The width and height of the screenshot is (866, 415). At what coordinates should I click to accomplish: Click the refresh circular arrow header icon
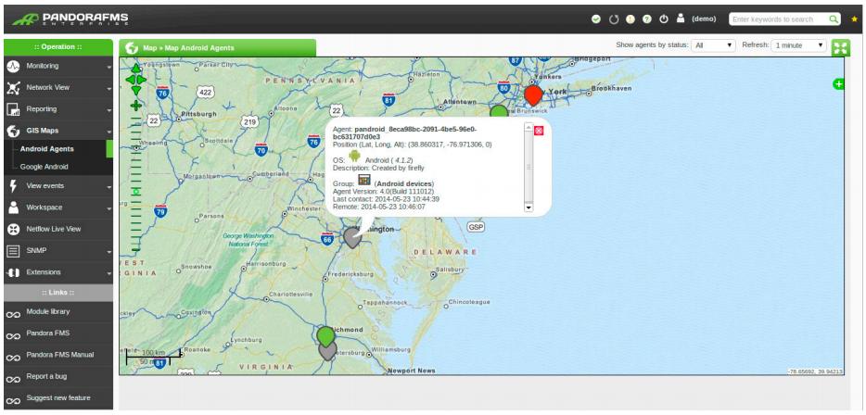[614, 19]
